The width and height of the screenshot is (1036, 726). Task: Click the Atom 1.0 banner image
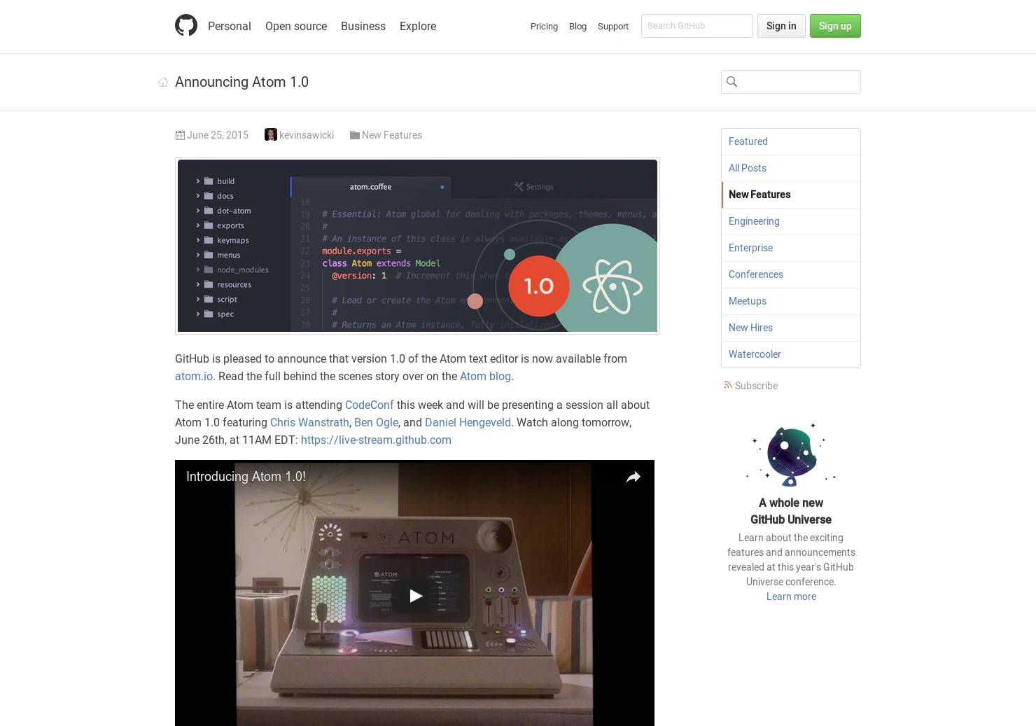417,246
